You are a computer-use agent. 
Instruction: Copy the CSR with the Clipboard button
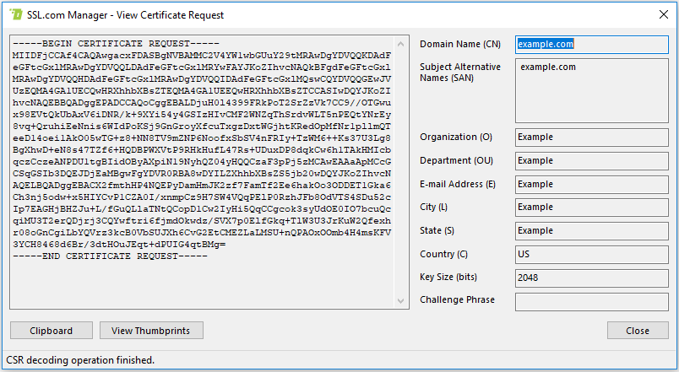[x=52, y=331]
